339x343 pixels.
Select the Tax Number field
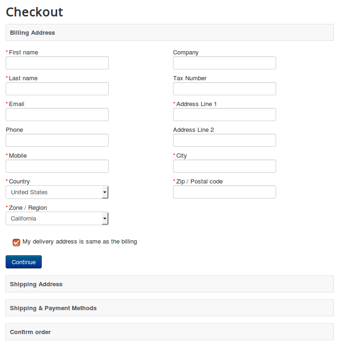click(224, 89)
